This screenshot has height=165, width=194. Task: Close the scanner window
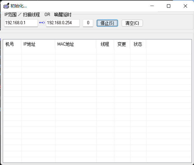click(x=185, y=6)
